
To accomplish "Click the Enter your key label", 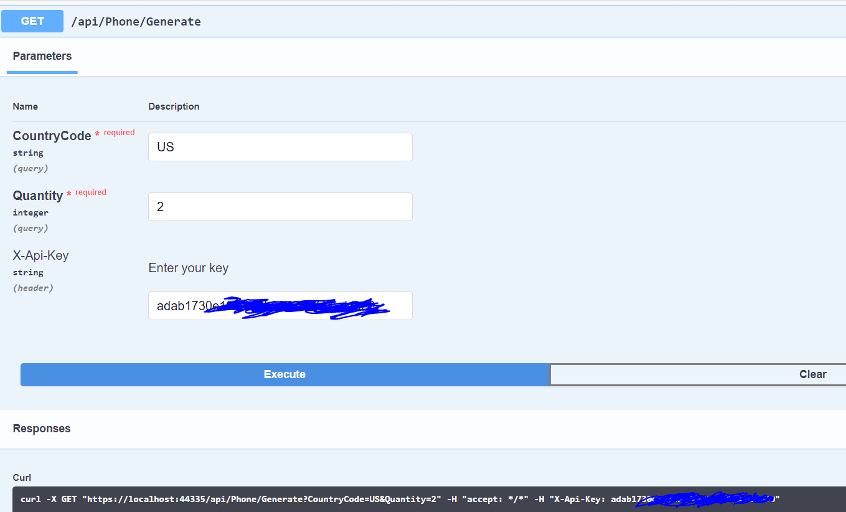I will [x=188, y=268].
